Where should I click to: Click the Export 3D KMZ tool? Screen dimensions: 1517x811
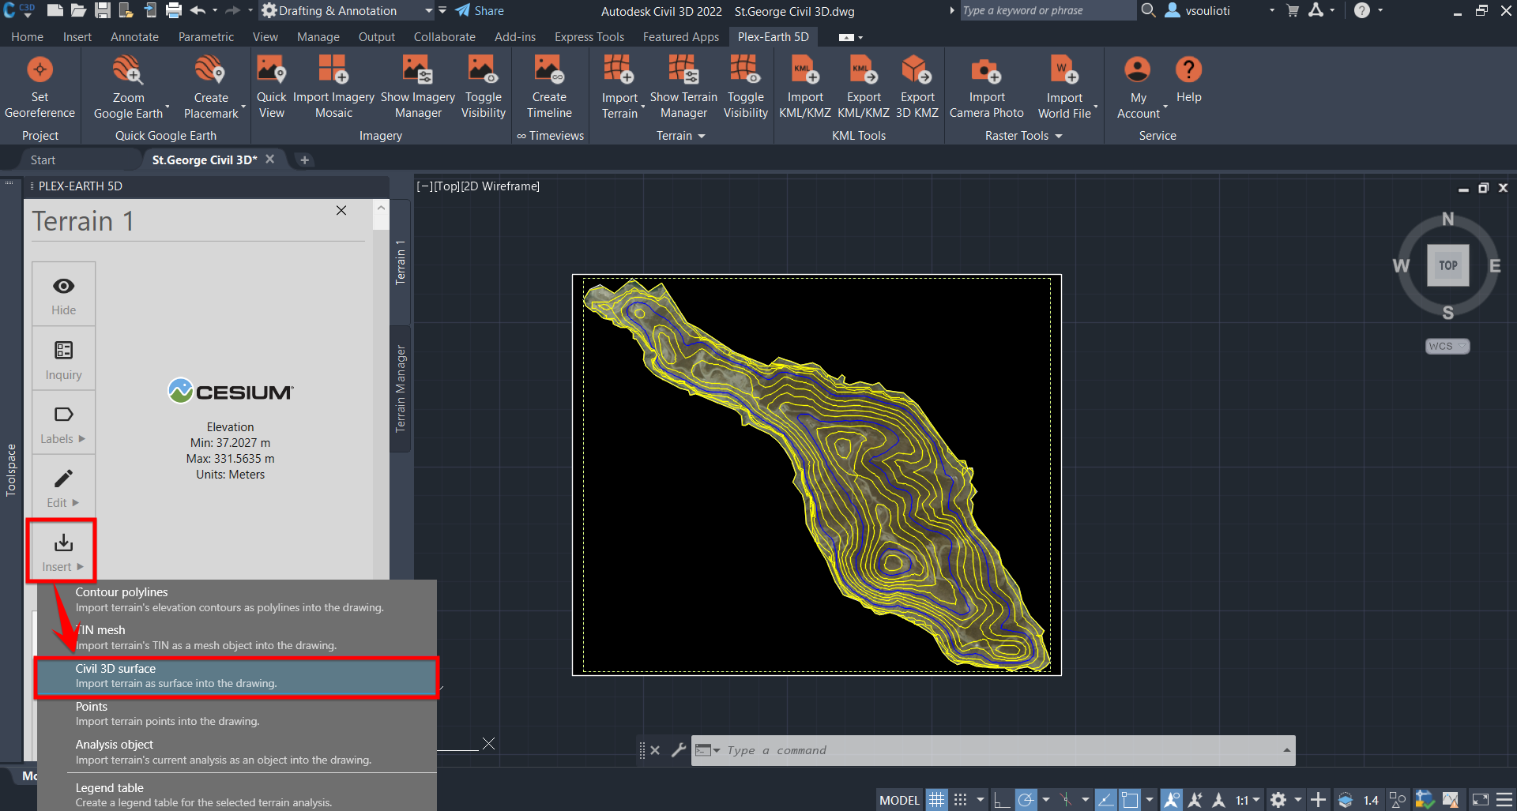tap(917, 87)
